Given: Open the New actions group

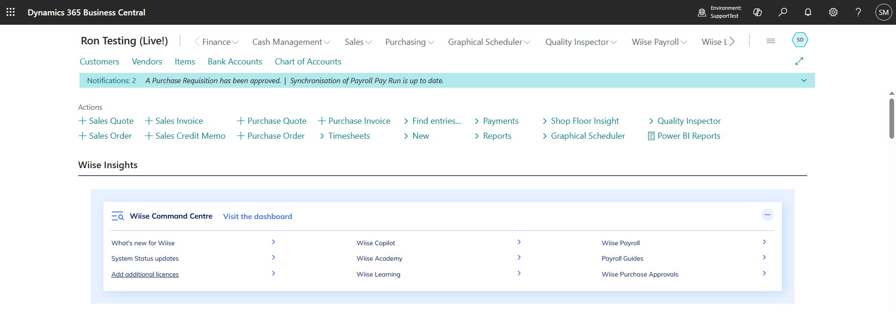Looking at the screenshot, I should point(416,136).
